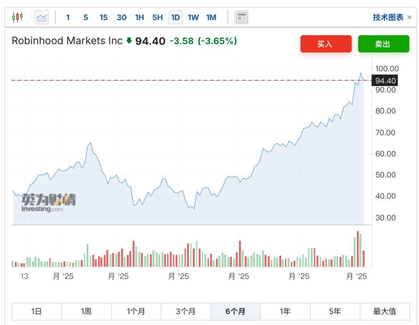The width and height of the screenshot is (419, 325).
Task: Select the 最大值 range tab
Action: click(x=385, y=311)
